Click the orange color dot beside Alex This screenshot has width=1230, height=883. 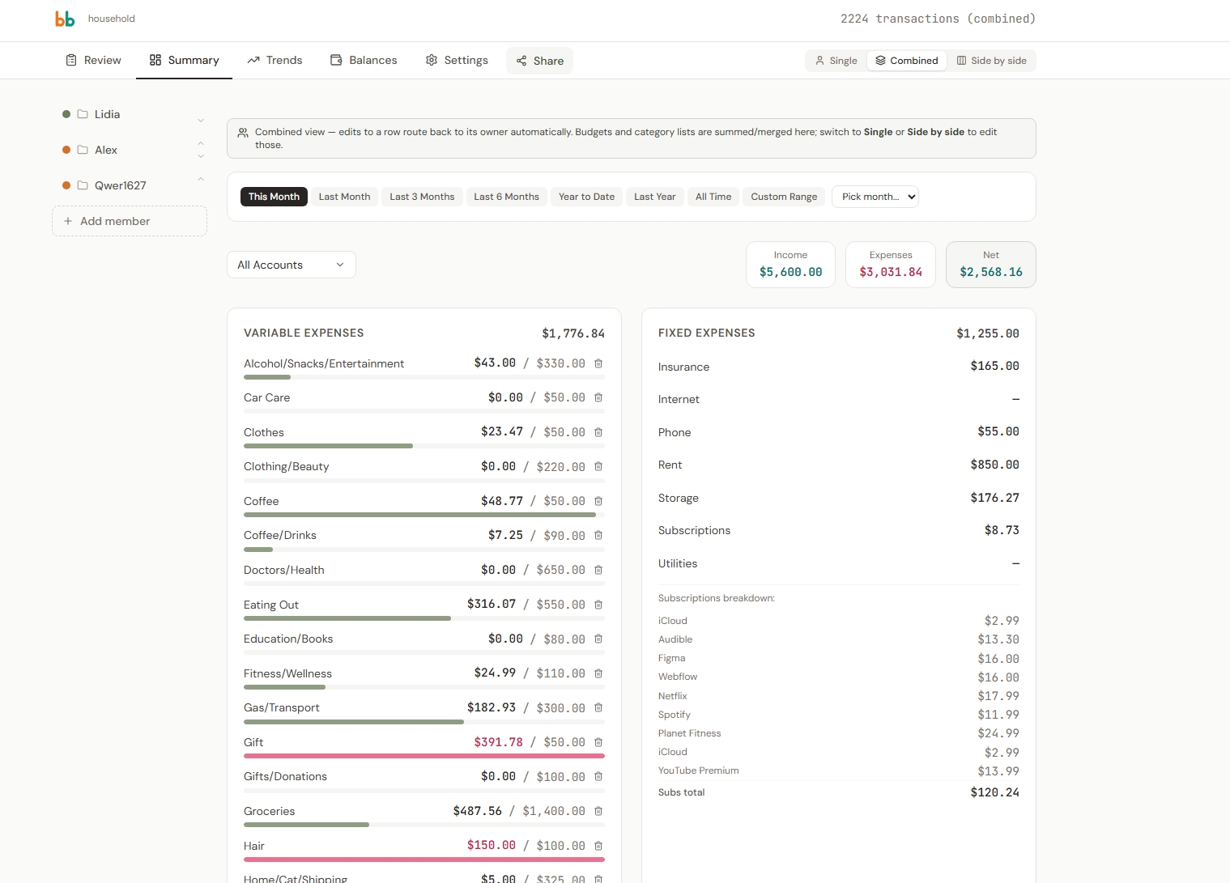point(66,150)
